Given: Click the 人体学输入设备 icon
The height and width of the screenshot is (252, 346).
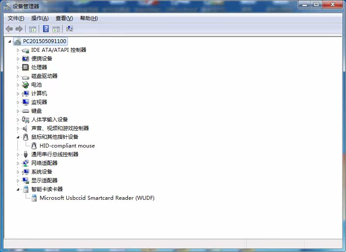Looking at the screenshot, I should coord(25,120).
